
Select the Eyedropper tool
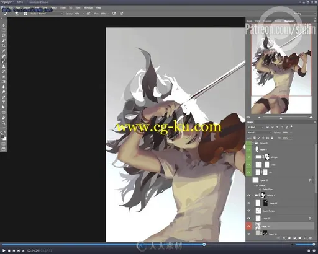pyautogui.click(x=4, y=51)
